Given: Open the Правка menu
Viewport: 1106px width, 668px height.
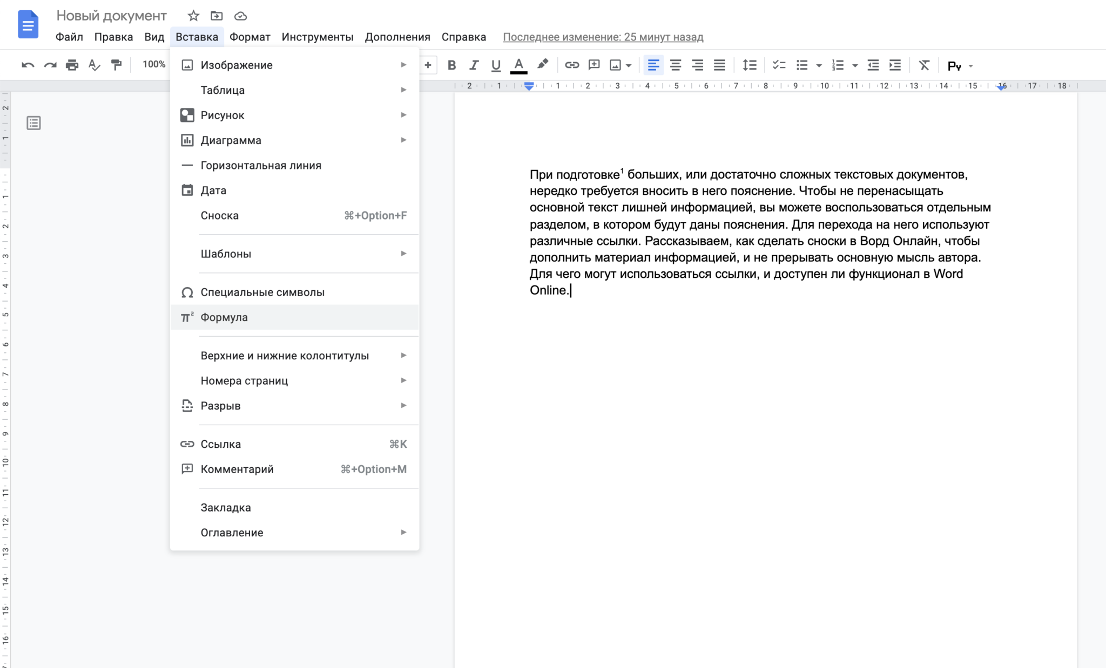Looking at the screenshot, I should pyautogui.click(x=113, y=37).
